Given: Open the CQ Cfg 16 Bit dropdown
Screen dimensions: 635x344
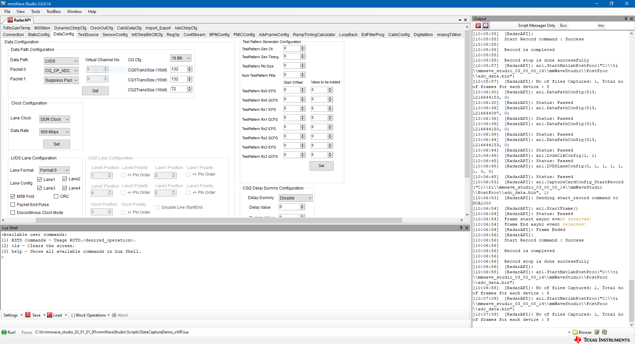Looking at the screenshot, I should coord(181,58).
